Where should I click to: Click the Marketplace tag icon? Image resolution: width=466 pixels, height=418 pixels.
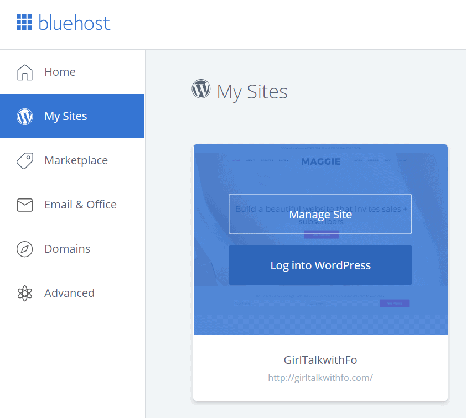coord(25,160)
